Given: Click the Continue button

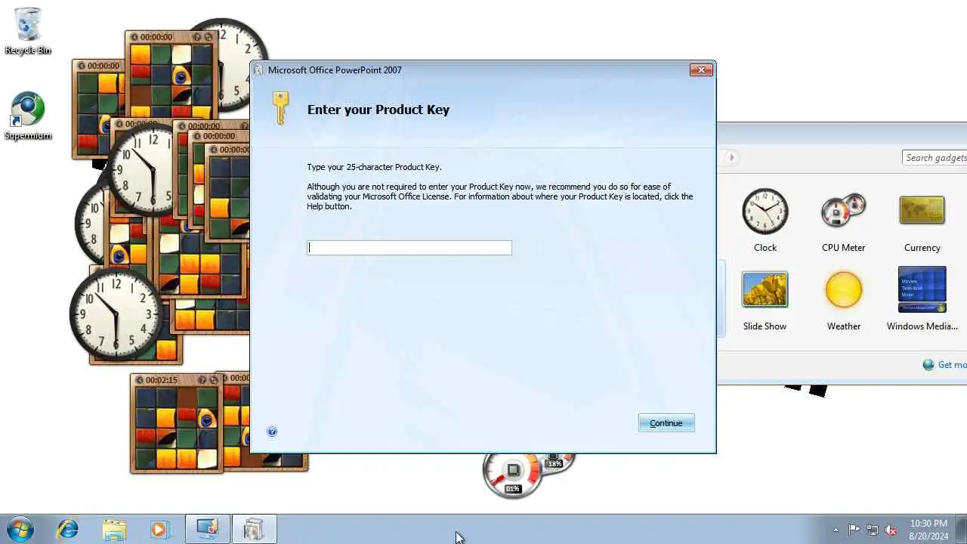Looking at the screenshot, I should coord(666,423).
